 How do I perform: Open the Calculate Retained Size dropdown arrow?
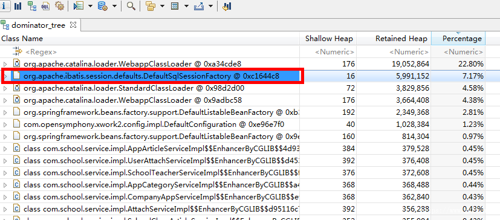click(x=186, y=6)
